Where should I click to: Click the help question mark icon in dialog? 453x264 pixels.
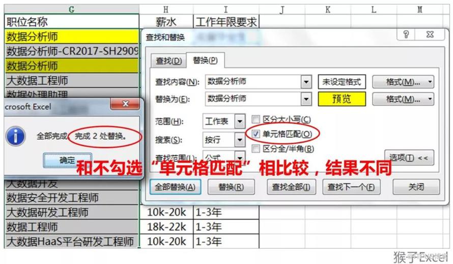coord(406,35)
